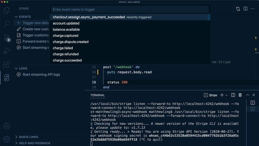Select balance.available from event list
259x146 pixels.
(130, 30)
